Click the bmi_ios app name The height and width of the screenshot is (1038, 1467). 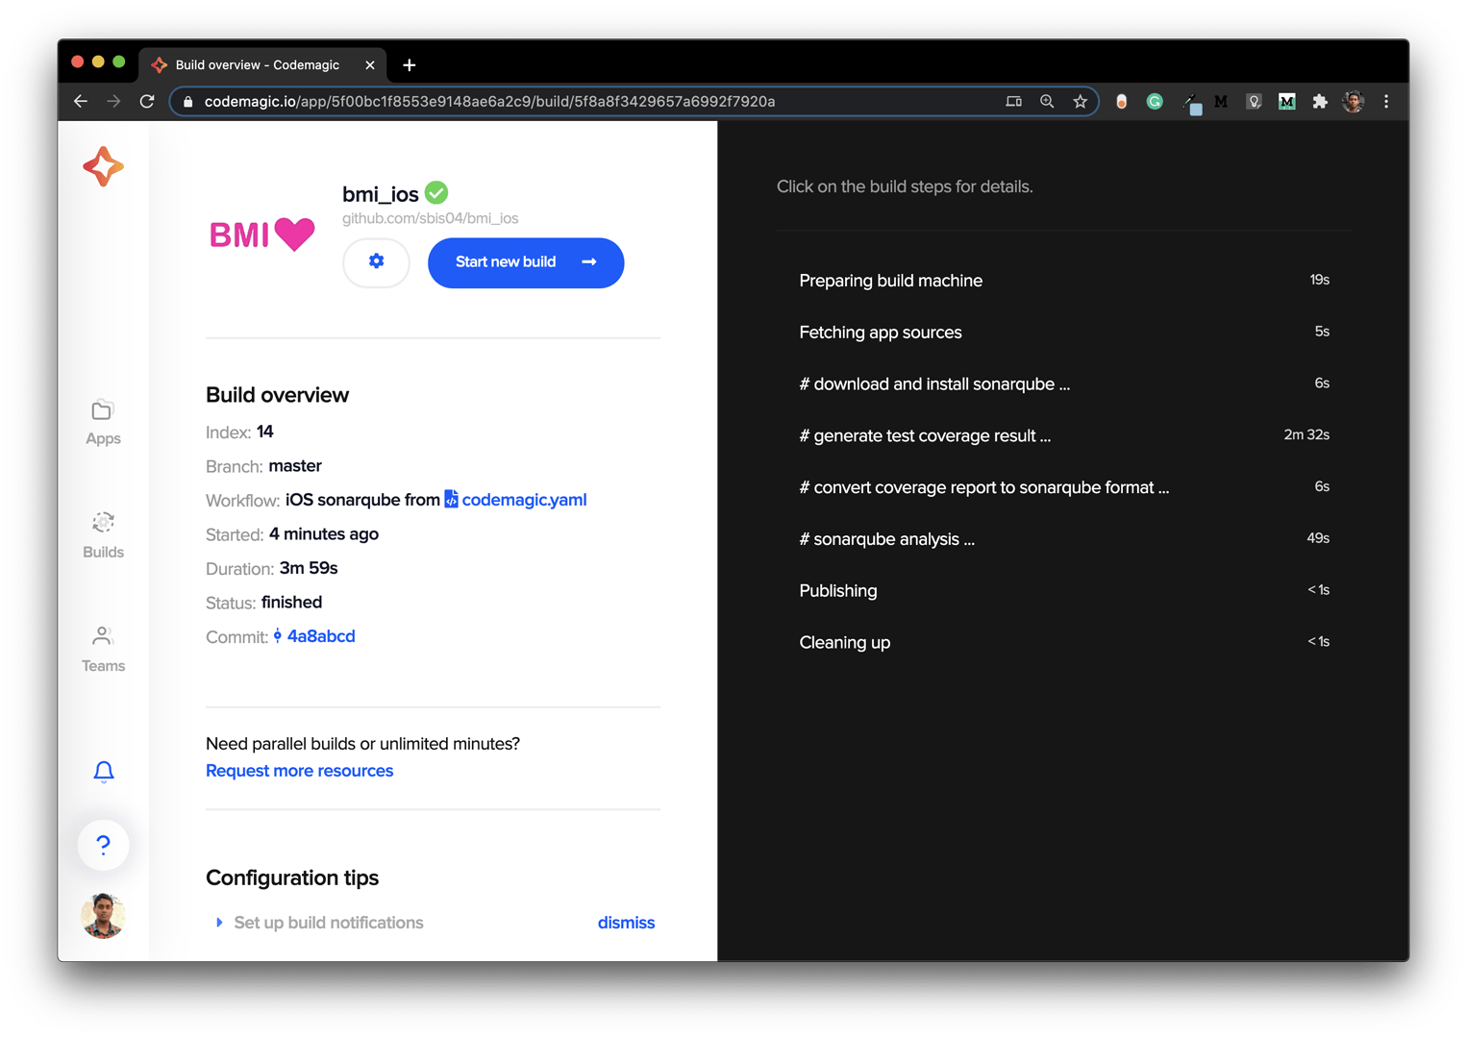[x=381, y=194]
